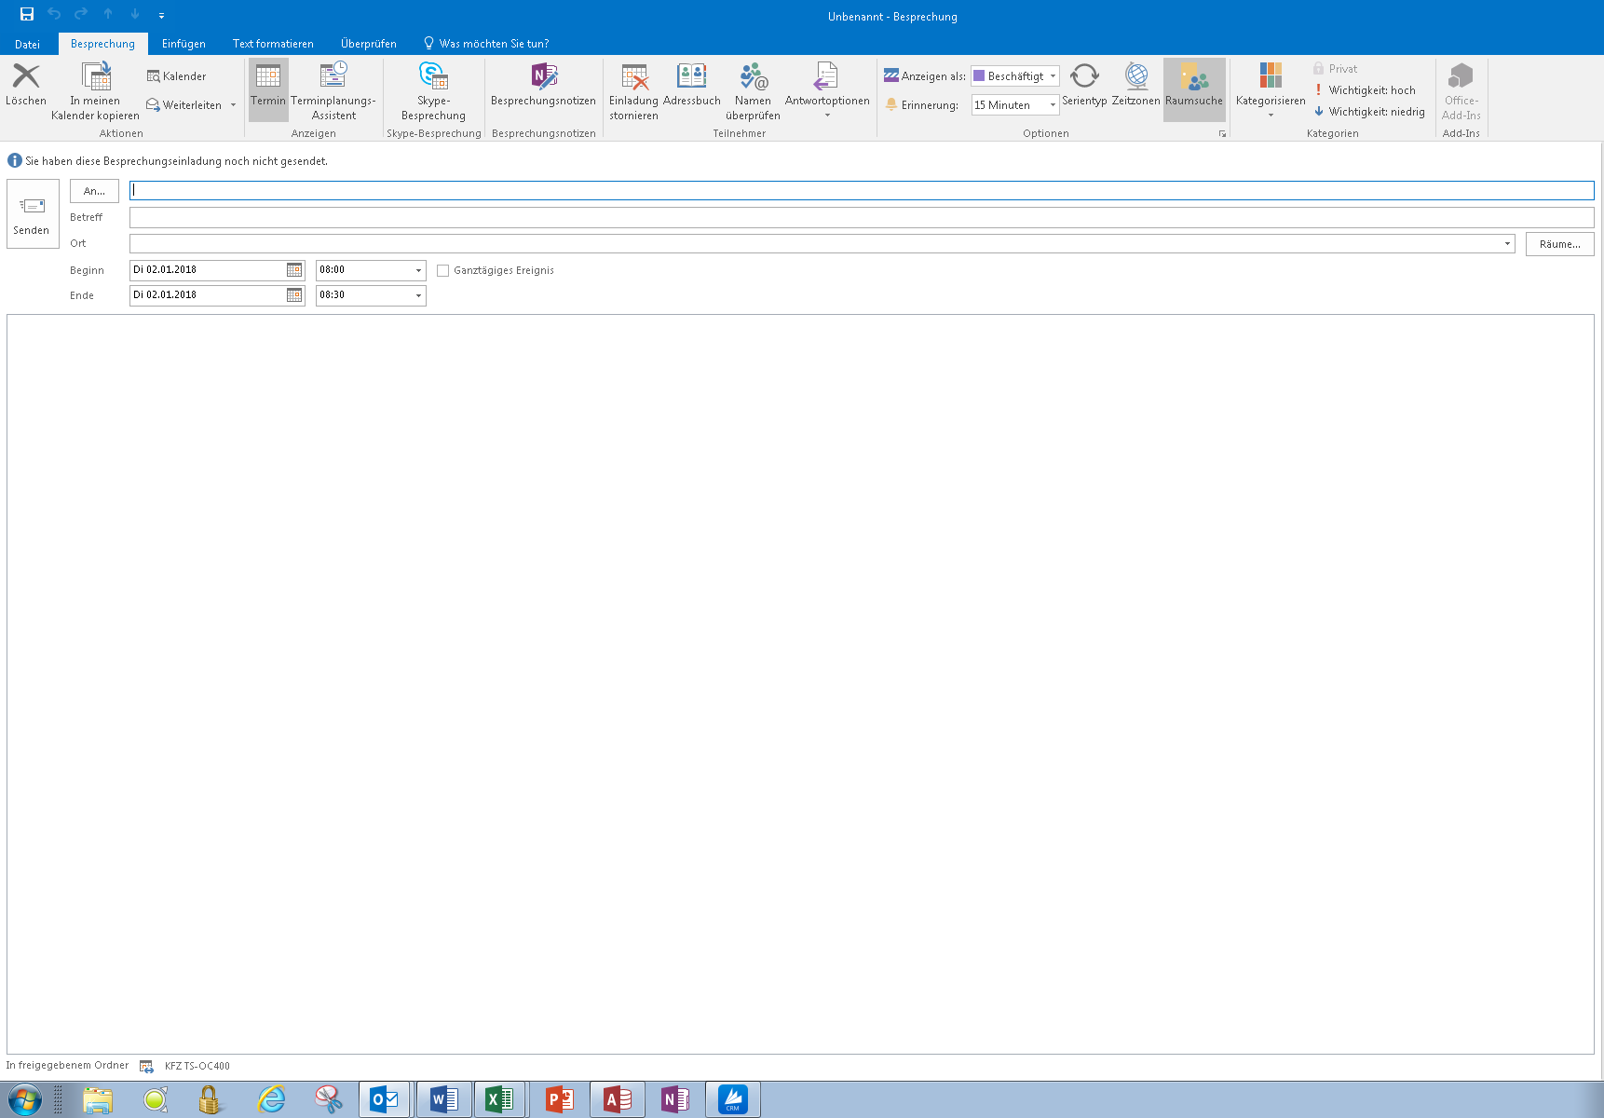Save using the quick access disk icon
1604x1118 pixels.
(x=27, y=14)
